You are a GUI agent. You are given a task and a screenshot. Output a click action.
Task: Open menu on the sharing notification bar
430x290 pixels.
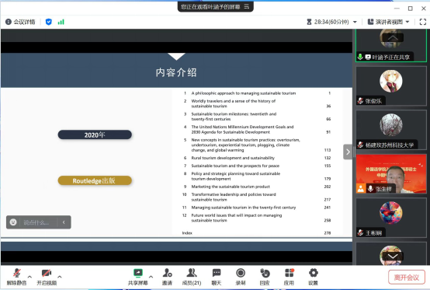tap(247, 6)
